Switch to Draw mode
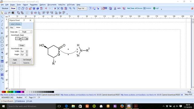This screenshot has width=194, height=109. [x=13, y=8]
